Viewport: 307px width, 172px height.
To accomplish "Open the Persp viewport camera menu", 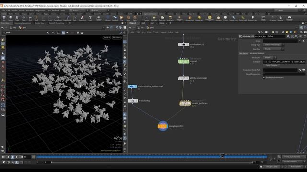I will (106, 37).
